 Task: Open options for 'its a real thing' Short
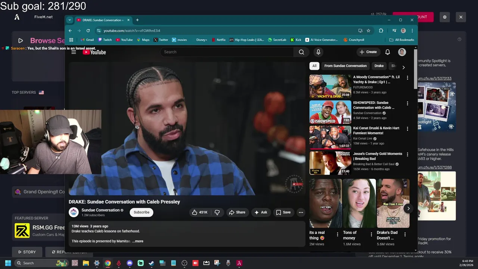tap(338, 235)
